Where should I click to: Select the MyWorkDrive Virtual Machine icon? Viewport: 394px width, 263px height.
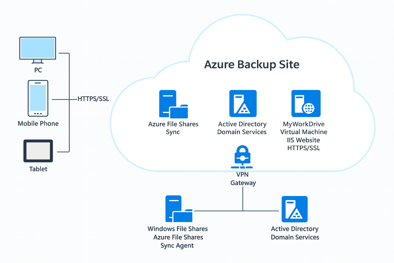[x=306, y=104]
